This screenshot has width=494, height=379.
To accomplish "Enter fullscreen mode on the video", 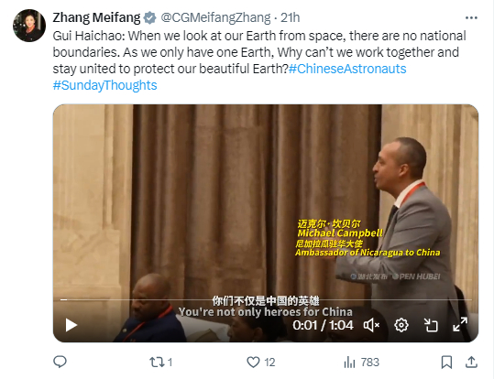I will pyautogui.click(x=460, y=325).
